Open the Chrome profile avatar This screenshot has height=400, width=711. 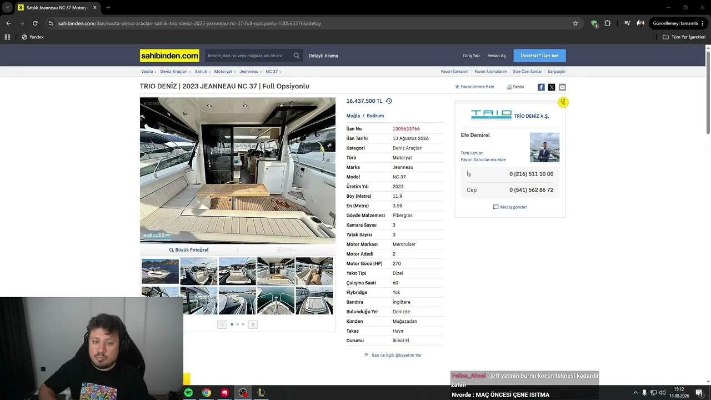pos(640,23)
